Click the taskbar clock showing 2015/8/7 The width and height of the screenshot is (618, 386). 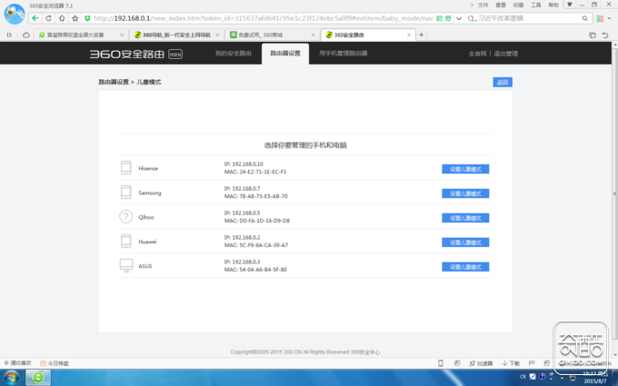point(595,378)
